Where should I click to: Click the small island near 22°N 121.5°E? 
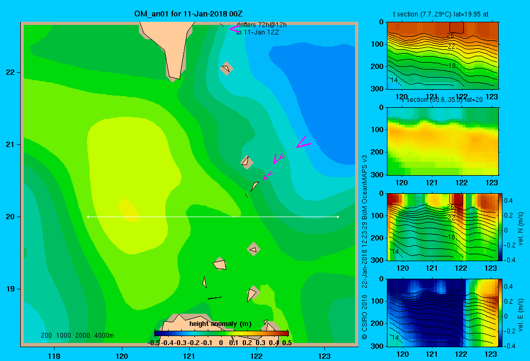(x=226, y=68)
